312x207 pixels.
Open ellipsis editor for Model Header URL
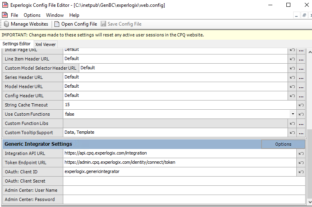tap(301, 86)
